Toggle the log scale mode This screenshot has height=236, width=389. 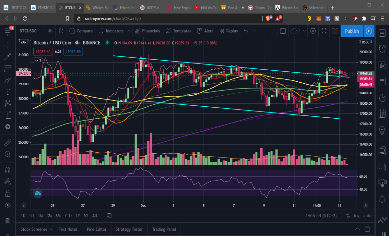coord(357,216)
